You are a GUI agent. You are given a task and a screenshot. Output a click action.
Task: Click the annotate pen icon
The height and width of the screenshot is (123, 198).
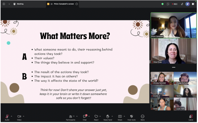(x=182, y=4)
